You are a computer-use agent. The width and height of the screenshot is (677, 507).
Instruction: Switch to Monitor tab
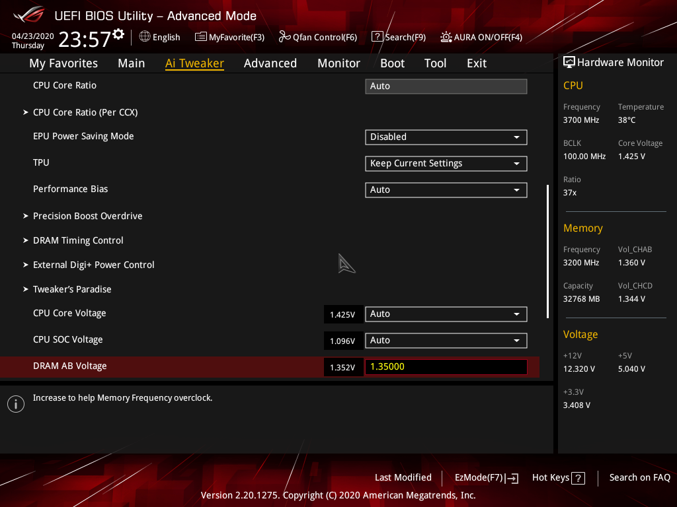pos(339,63)
